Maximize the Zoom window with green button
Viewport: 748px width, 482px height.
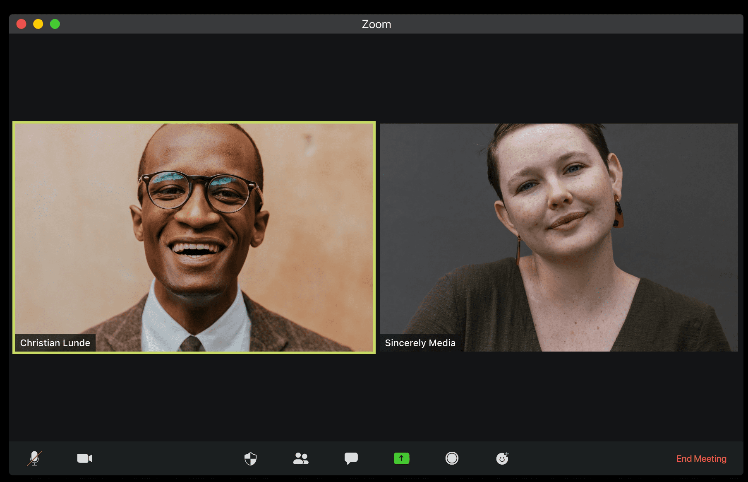click(x=55, y=24)
